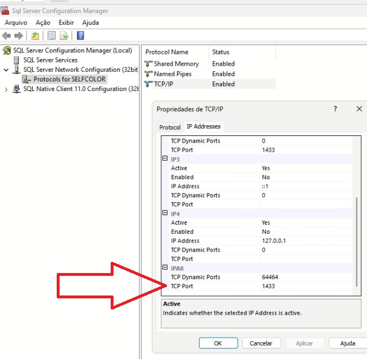Click the question mark help button in dialog
Image resolution: width=367 pixels, height=359 pixels.
[x=335, y=109]
